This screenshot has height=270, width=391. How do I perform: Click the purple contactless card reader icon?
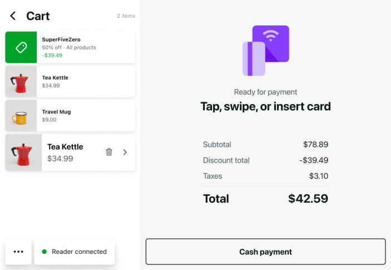click(x=266, y=51)
